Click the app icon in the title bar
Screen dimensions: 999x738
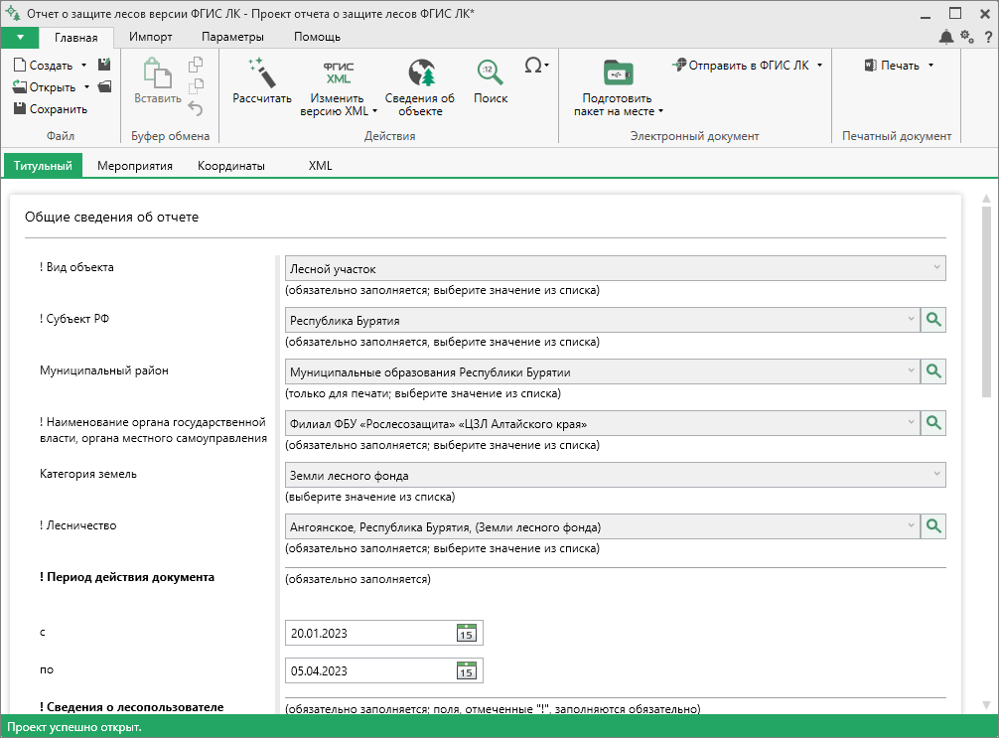tap(13, 13)
